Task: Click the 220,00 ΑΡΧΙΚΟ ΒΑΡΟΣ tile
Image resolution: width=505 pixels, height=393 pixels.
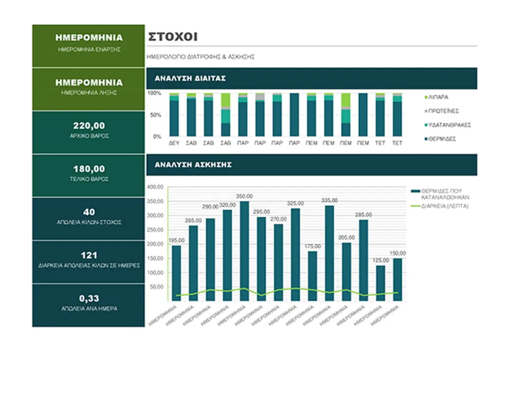Action: click(89, 132)
